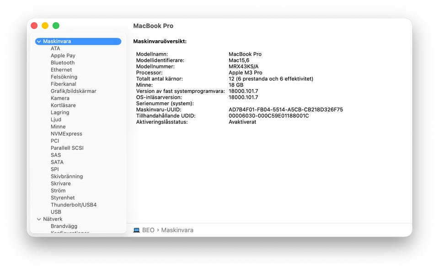Collapse the Maskinvara section chevron
Screen dimensions: 439x272
click(39, 42)
